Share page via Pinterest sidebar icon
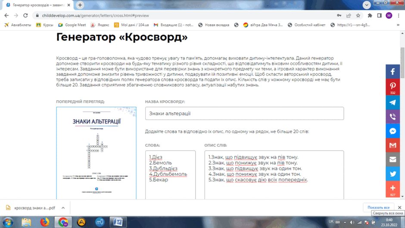The width and height of the screenshot is (405, 228). (x=393, y=87)
